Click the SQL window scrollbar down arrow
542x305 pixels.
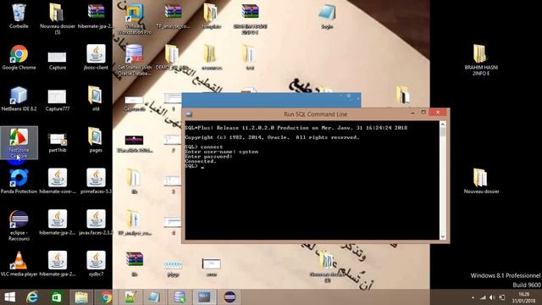tap(443, 236)
